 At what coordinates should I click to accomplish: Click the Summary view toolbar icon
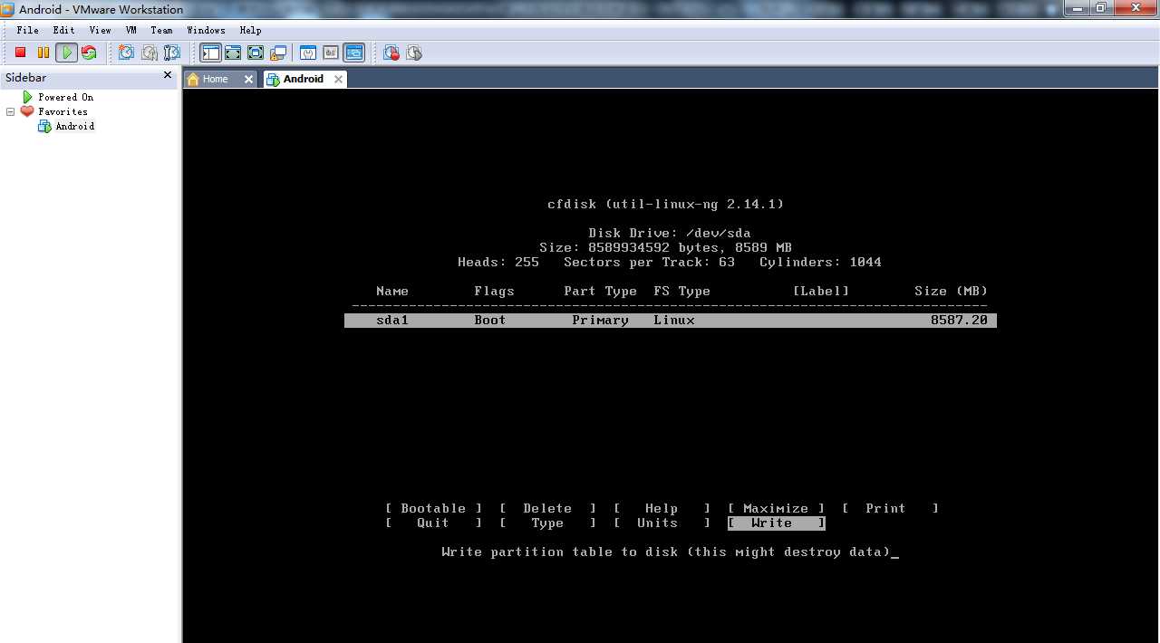coord(308,53)
